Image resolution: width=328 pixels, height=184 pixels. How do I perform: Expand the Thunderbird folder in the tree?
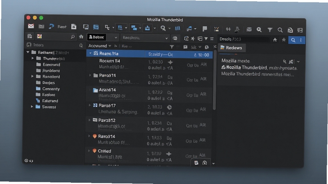[x=32, y=58]
